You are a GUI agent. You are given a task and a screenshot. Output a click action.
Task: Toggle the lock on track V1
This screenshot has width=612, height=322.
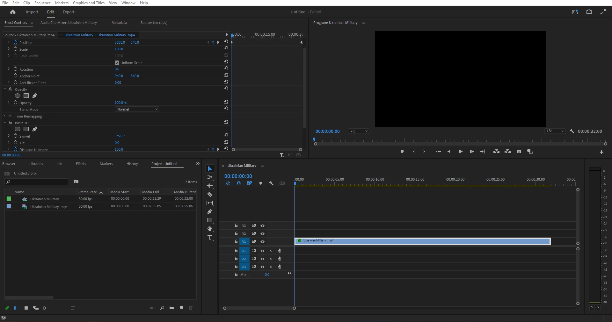tap(236, 241)
